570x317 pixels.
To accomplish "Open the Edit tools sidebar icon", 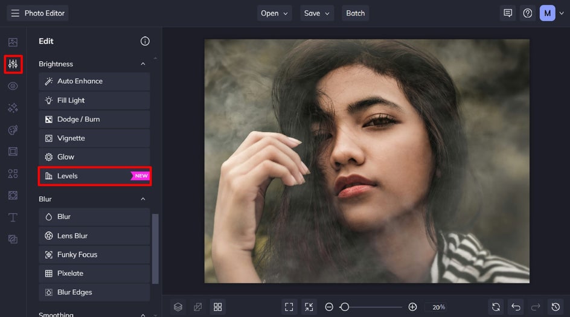I will point(13,64).
